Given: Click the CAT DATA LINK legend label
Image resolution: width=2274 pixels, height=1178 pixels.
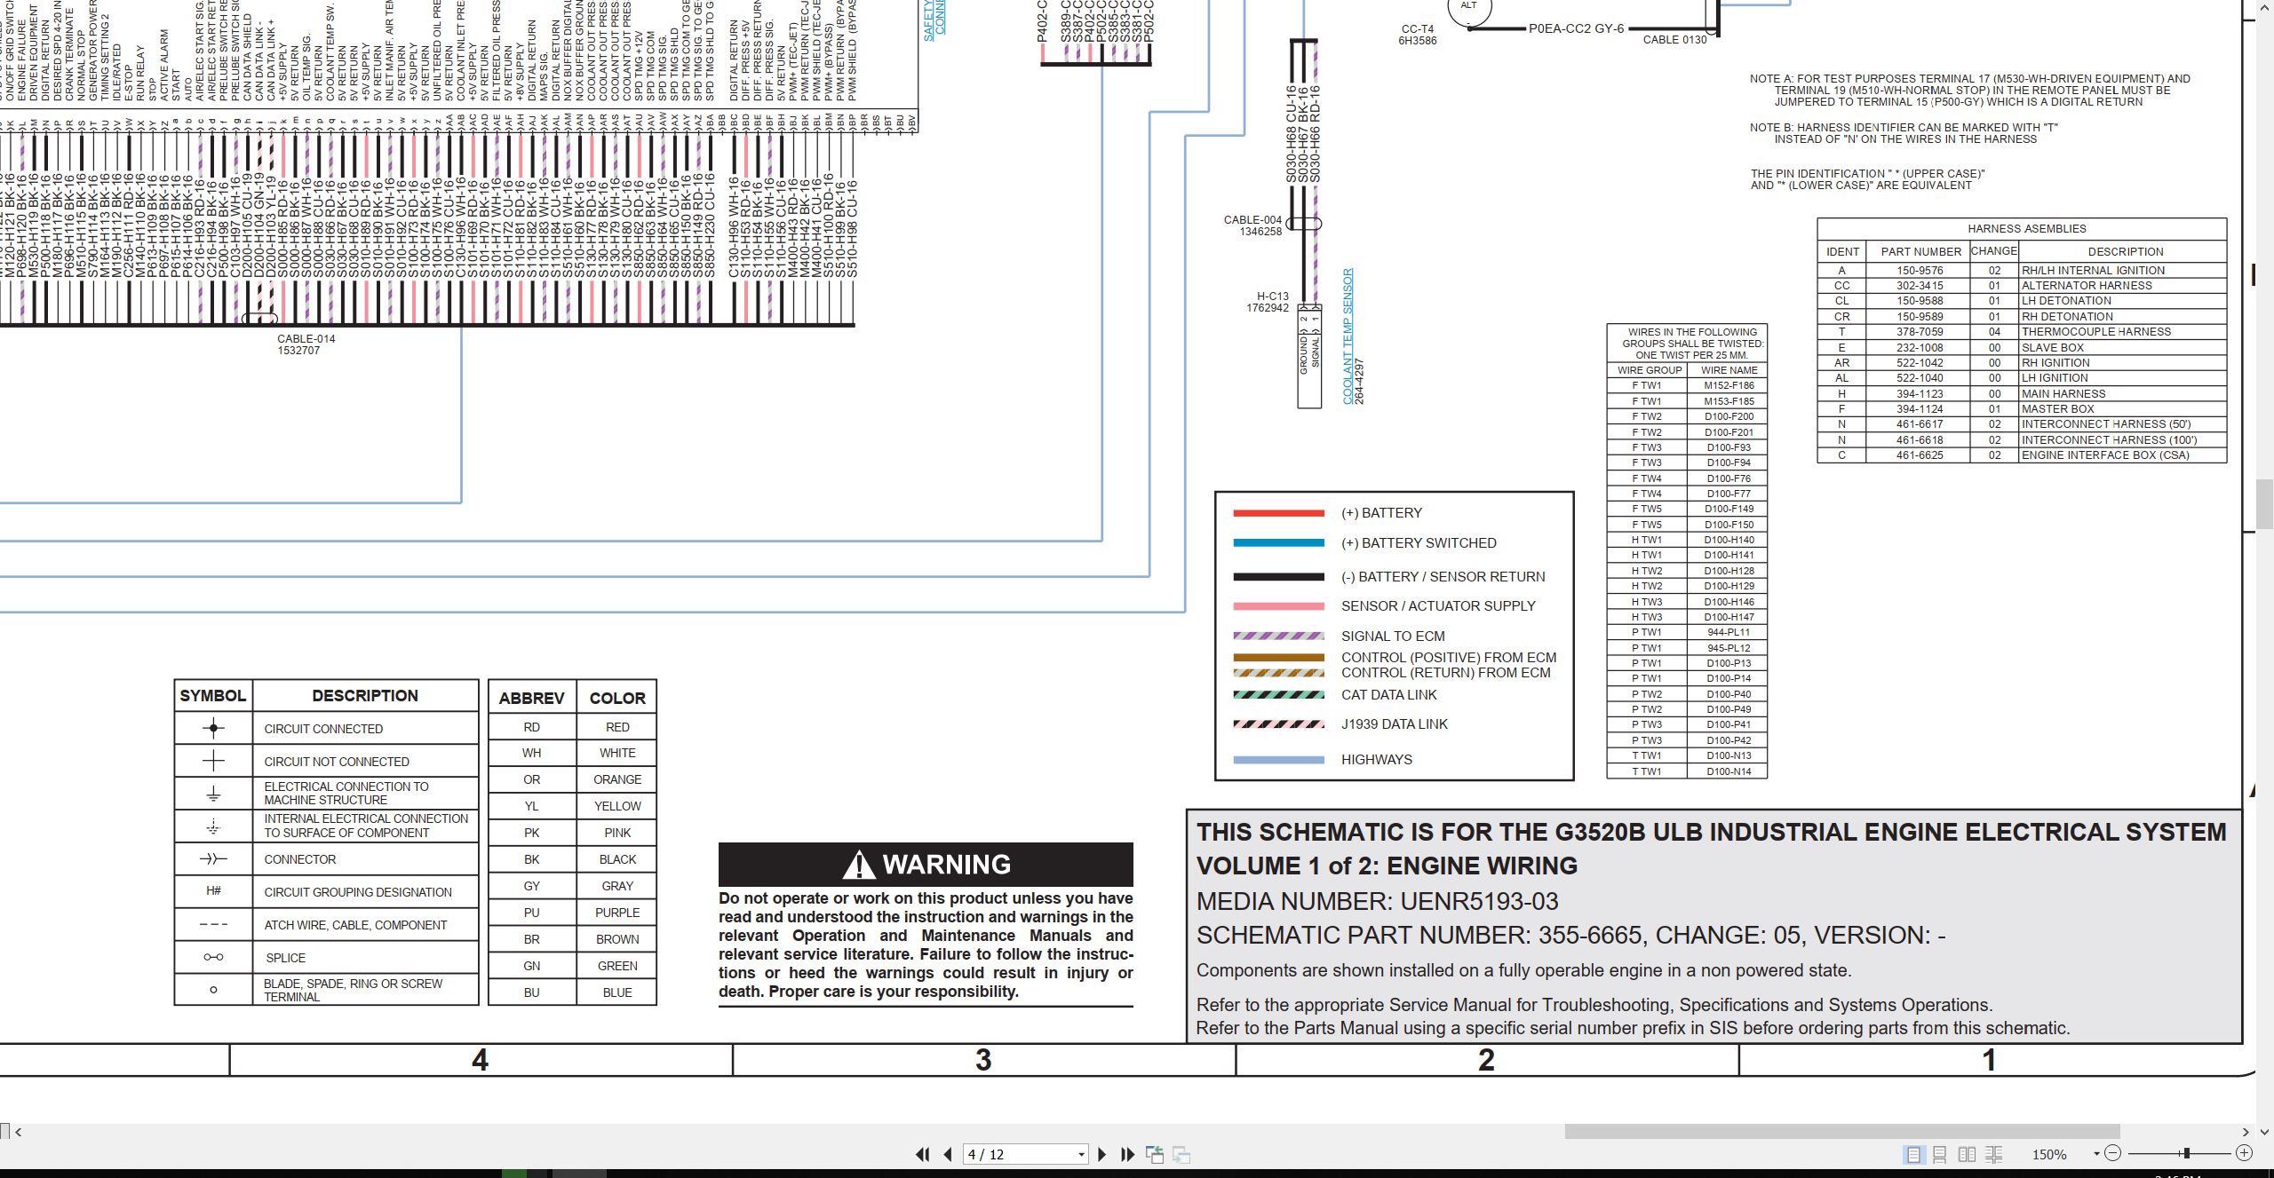Looking at the screenshot, I should pos(1388,695).
